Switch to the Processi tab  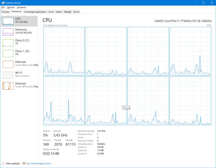[5, 11]
